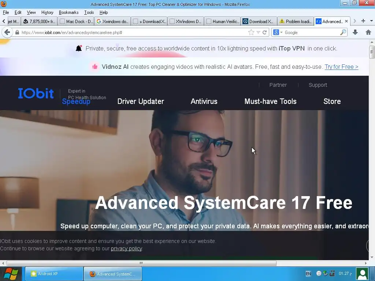Switch to the Human Verific... tab
Viewport: 375px width, 281px height.
click(222, 21)
